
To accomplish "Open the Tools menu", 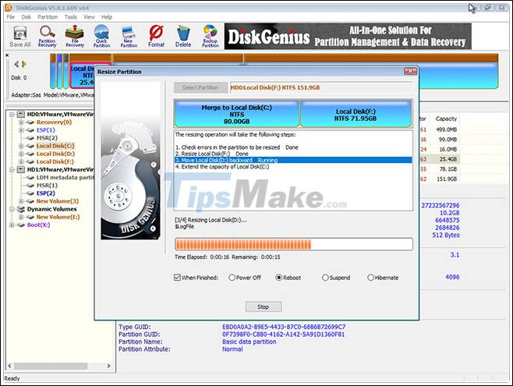I will pos(71,17).
